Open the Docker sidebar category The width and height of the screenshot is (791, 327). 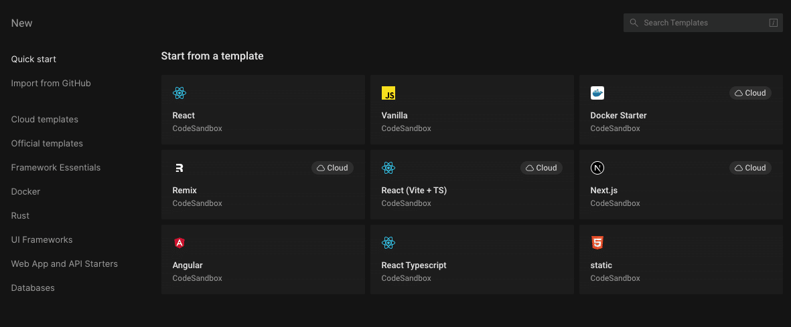(25, 192)
